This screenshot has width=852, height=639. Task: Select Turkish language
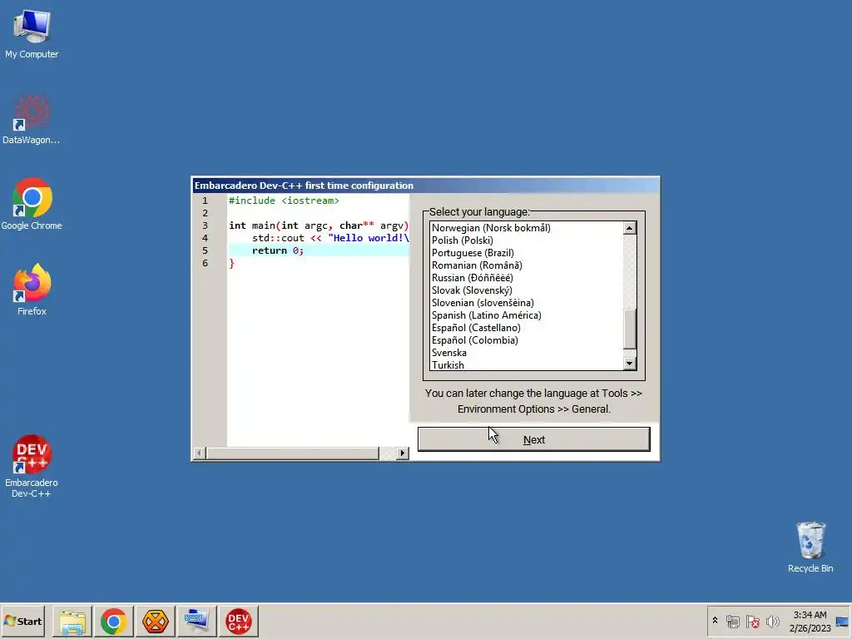pos(526,365)
